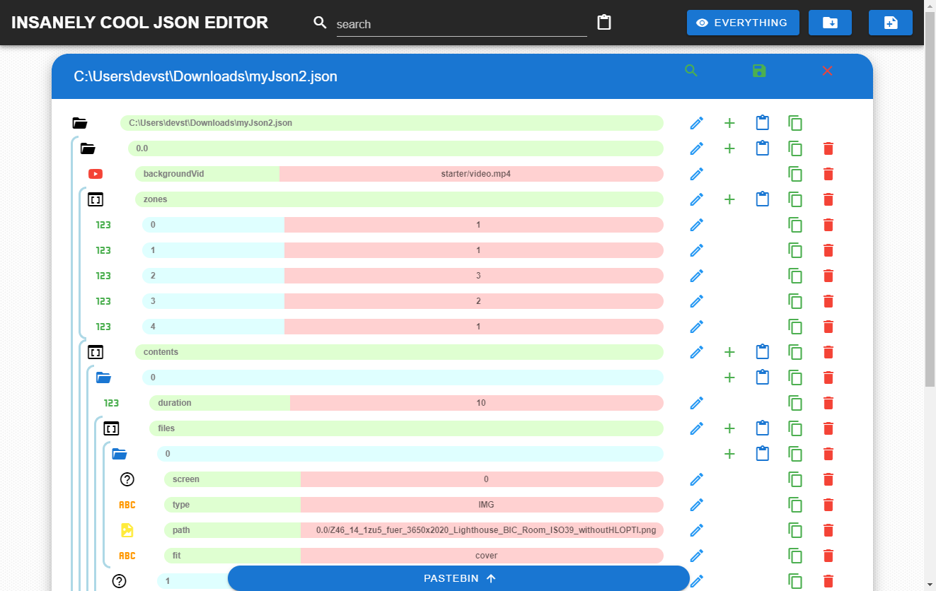This screenshot has height=591, width=936.
Task: Edit the zones item with value 3
Action: 697,276
